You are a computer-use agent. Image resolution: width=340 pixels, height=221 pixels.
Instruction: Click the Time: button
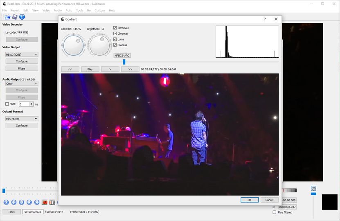(x=11, y=212)
